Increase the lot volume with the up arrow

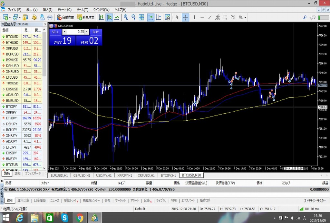click(x=87, y=32)
